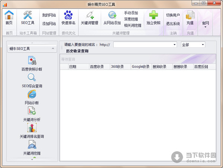Maximize the application window
The image size is (223, 168).
click(204, 3)
